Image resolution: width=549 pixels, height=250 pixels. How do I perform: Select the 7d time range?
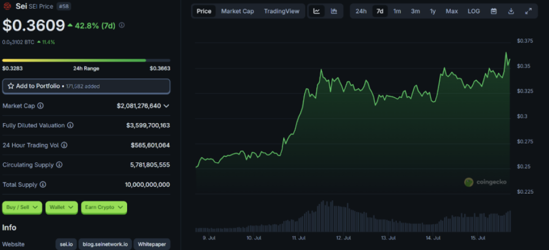pos(380,11)
